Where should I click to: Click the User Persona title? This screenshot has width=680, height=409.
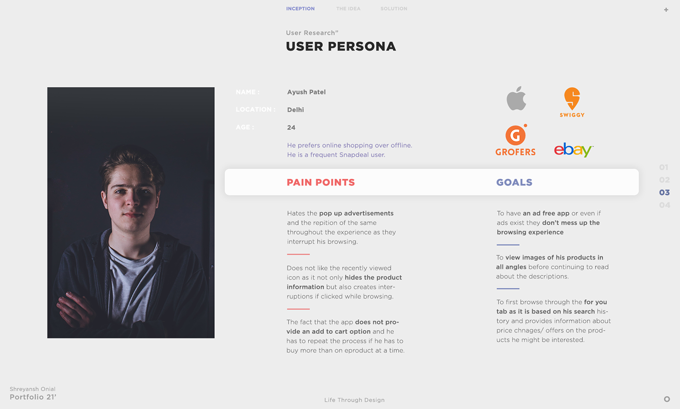click(x=340, y=47)
